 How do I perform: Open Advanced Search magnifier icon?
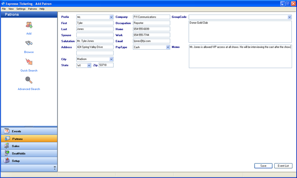coord(29,80)
